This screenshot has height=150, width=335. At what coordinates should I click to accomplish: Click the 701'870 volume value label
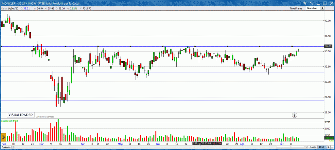pos(329,138)
